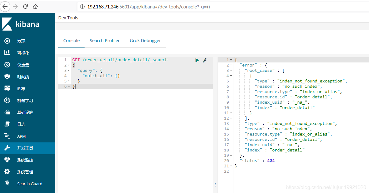Click "resource.type" on response line 7

[x=273, y=92]
